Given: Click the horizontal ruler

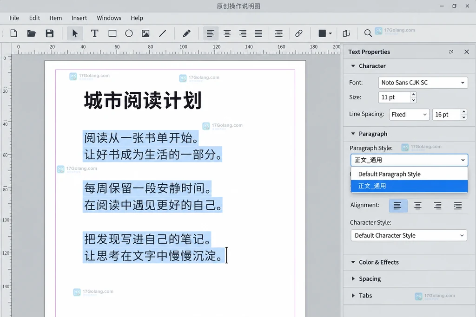Looking at the screenshot, I should coord(176,49).
